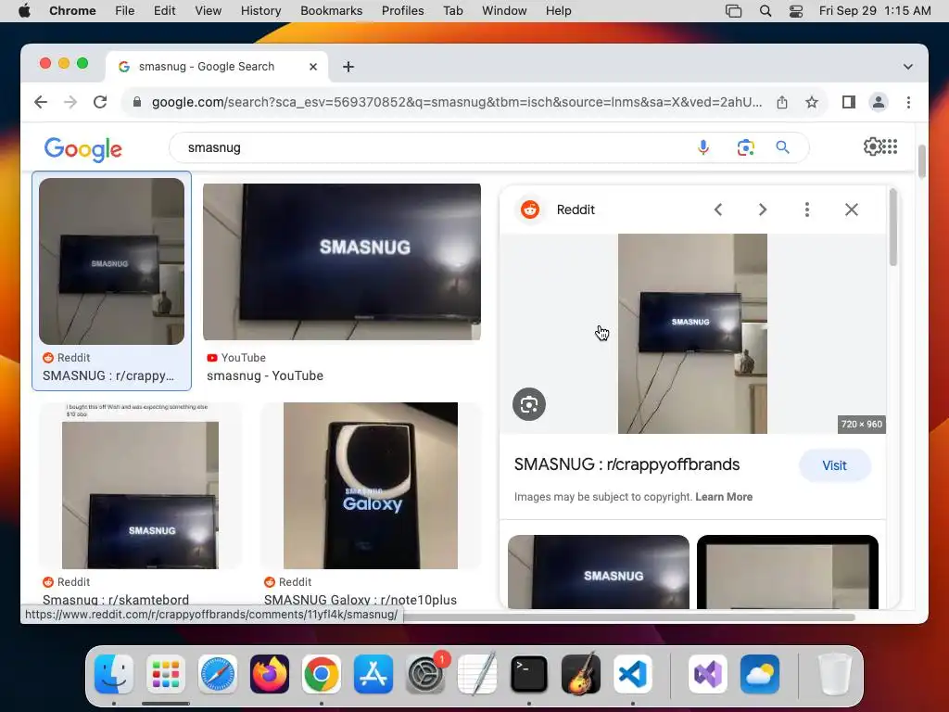Launch Firefox from the Dock

point(270,674)
